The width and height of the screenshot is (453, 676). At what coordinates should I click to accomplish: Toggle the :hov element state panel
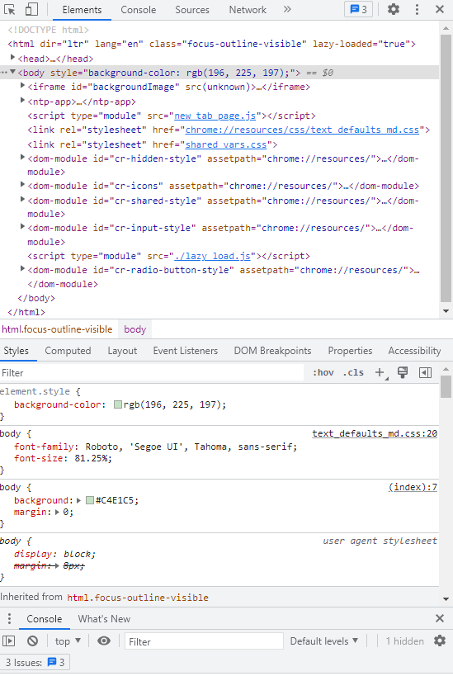click(x=323, y=372)
